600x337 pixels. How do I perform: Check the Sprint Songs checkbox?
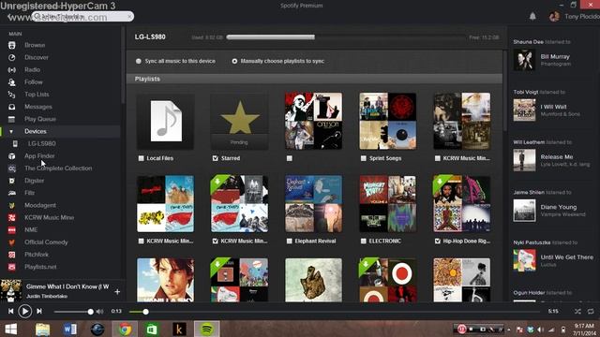[x=363, y=158]
